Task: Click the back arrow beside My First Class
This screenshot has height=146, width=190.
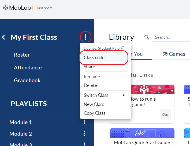Action: click(x=4, y=37)
